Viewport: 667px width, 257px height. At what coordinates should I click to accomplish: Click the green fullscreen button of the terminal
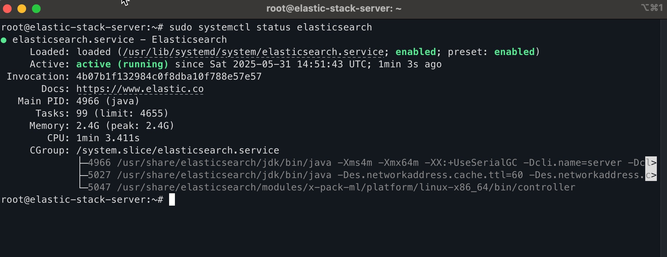click(36, 8)
